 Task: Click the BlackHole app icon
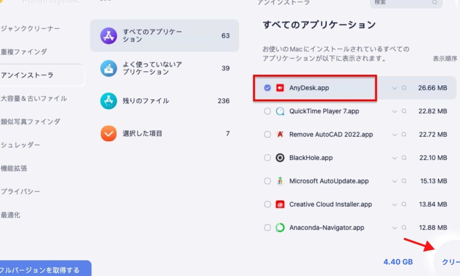(x=280, y=158)
